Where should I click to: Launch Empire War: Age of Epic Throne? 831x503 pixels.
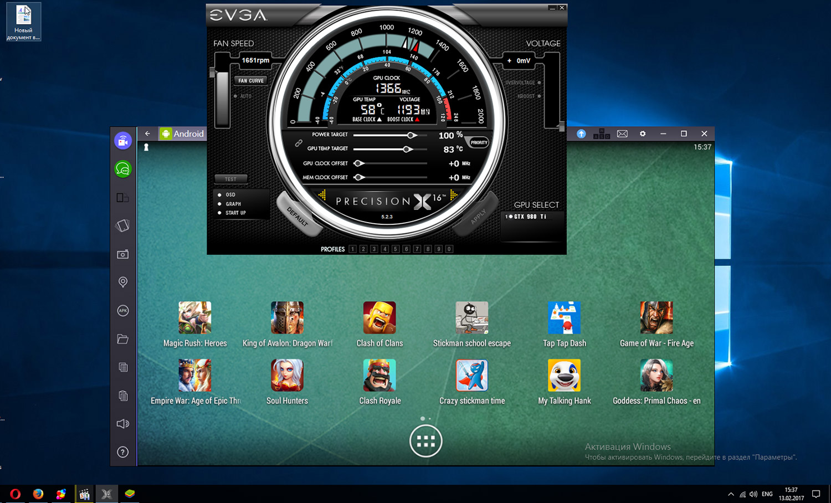pos(195,375)
